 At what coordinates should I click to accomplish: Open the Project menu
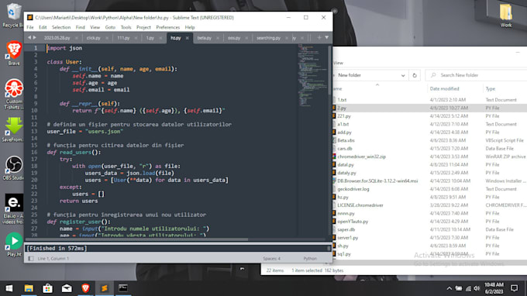click(x=143, y=27)
